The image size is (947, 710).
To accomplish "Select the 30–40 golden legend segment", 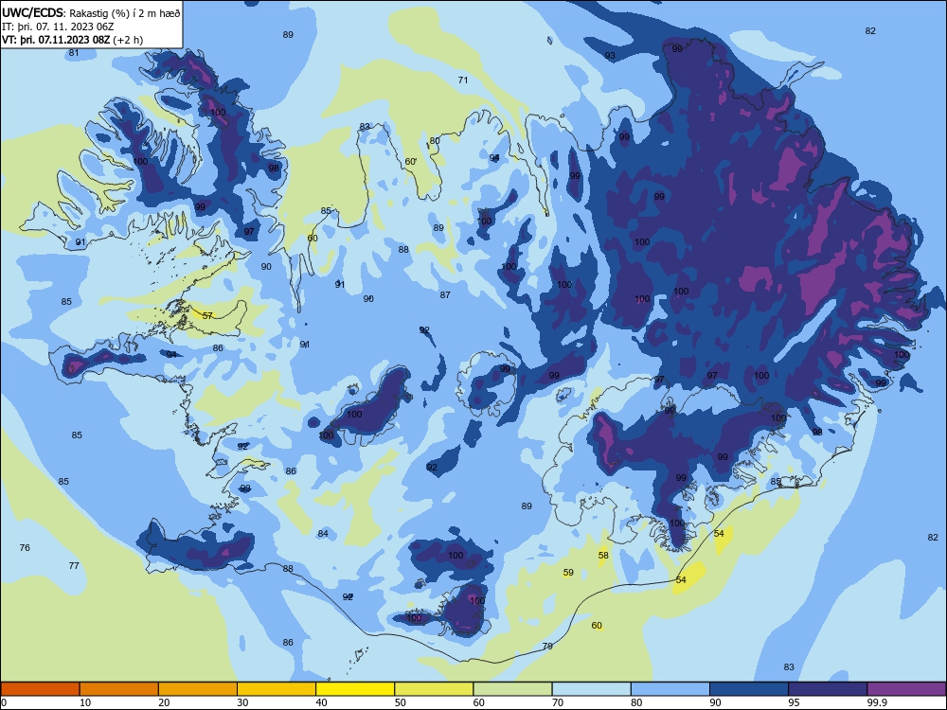I will coord(277,689).
